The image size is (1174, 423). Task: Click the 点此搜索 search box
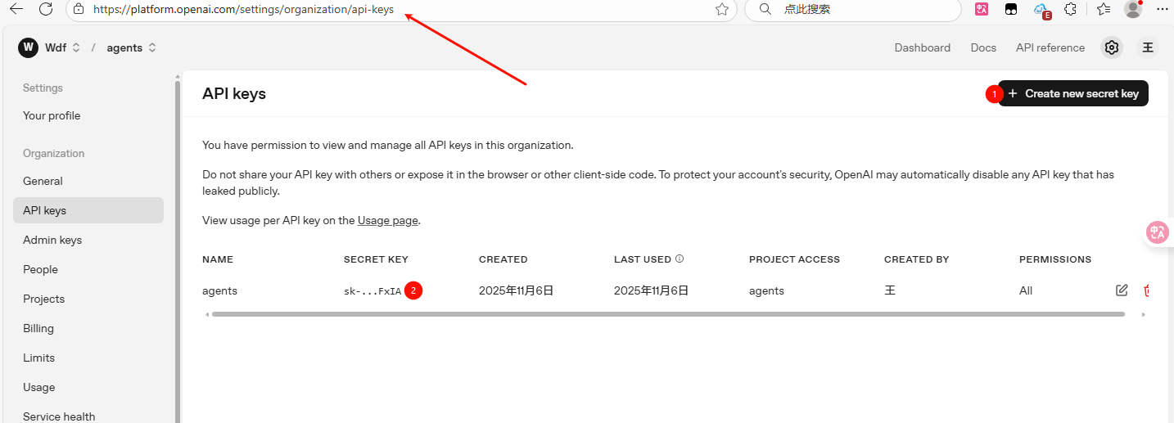[851, 9]
